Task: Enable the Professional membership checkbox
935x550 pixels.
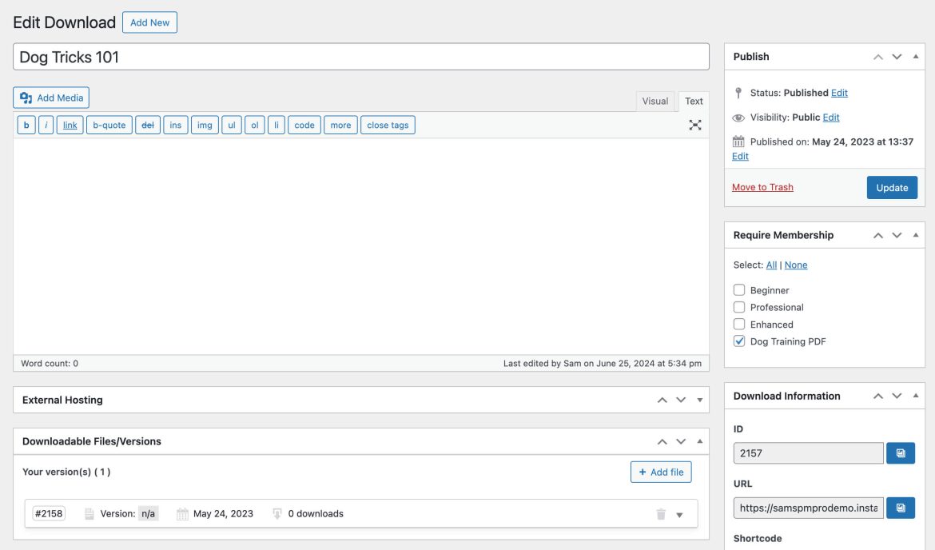Action: (x=739, y=307)
